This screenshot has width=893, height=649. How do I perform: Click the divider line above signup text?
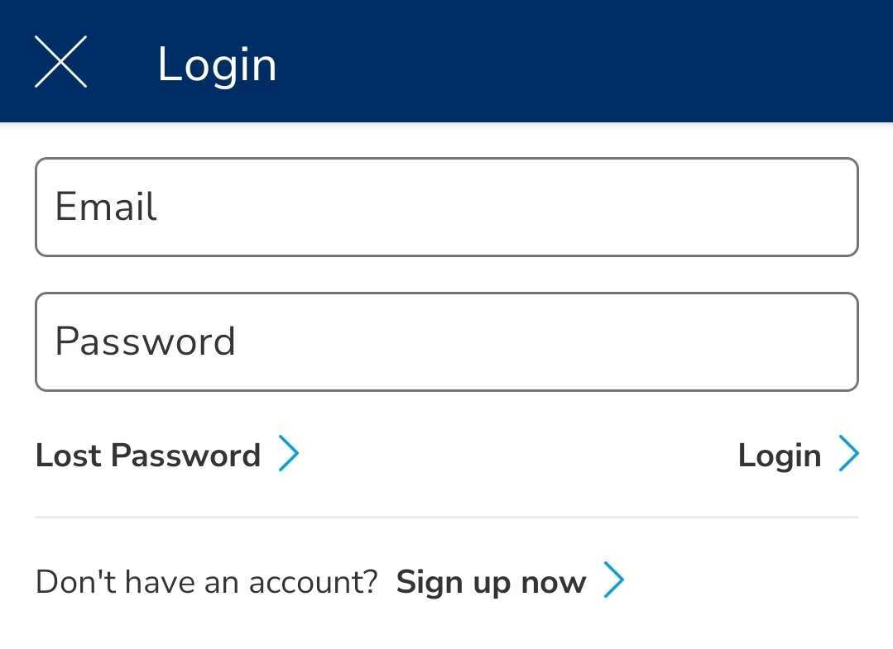[447, 517]
